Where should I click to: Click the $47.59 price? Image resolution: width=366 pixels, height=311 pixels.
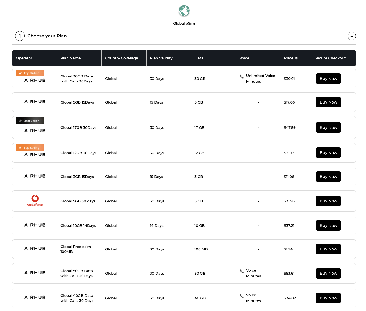click(290, 127)
